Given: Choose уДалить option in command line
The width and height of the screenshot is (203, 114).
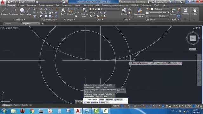Looking at the screenshot, I should pos(95,102).
